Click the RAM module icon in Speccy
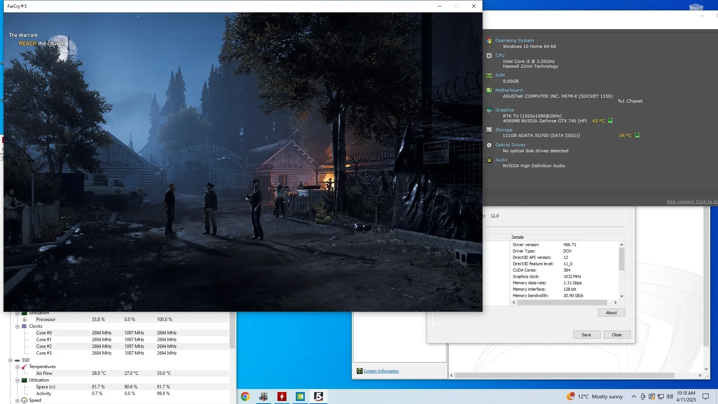 click(x=489, y=76)
